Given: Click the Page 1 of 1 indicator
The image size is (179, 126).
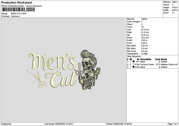Looking at the screenshot, I should (x=173, y=124).
